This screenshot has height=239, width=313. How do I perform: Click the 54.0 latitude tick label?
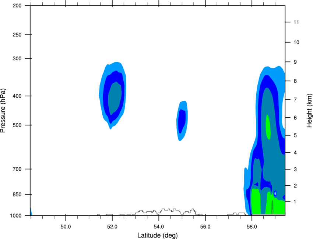(x=159, y=227)
